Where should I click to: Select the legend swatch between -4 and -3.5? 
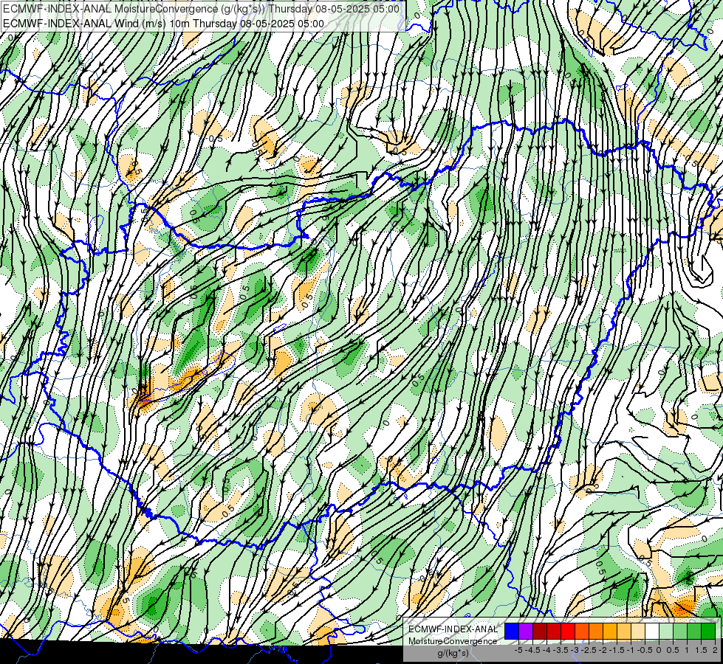(554, 632)
